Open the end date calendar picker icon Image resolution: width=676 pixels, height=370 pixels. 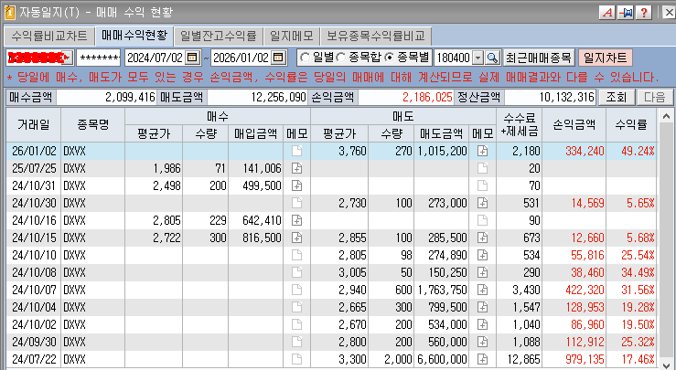(x=279, y=58)
